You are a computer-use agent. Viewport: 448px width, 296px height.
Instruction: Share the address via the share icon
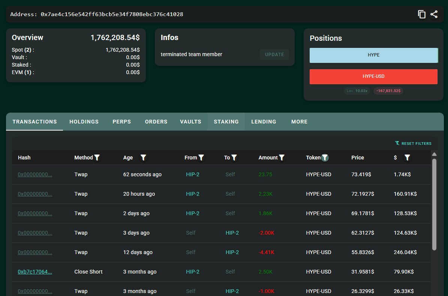[434, 14]
